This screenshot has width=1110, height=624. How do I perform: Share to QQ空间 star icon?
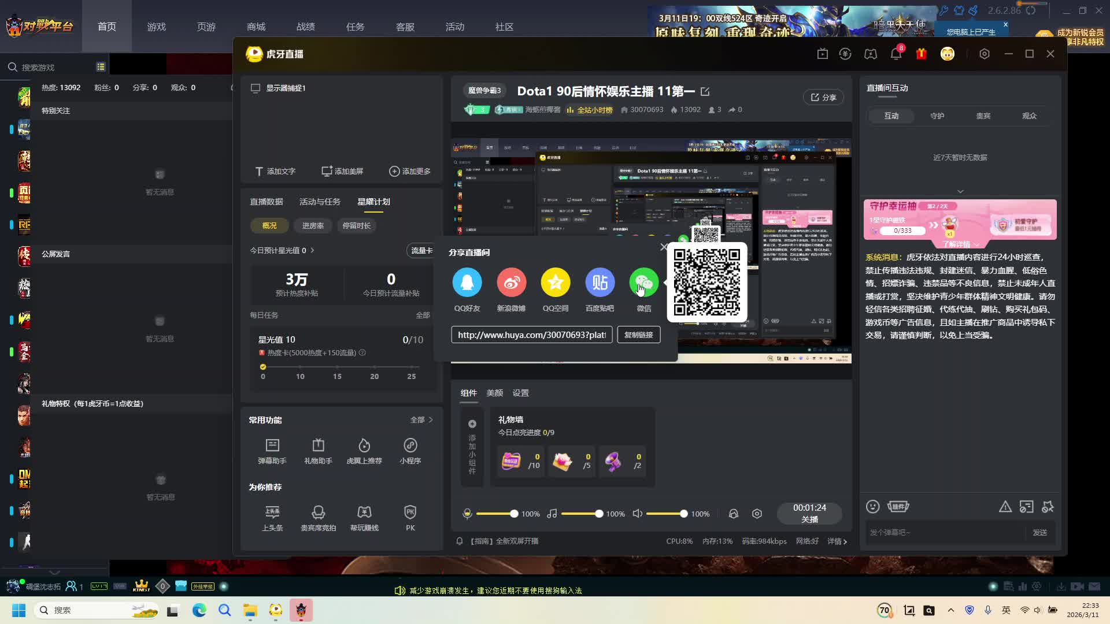coord(555,283)
